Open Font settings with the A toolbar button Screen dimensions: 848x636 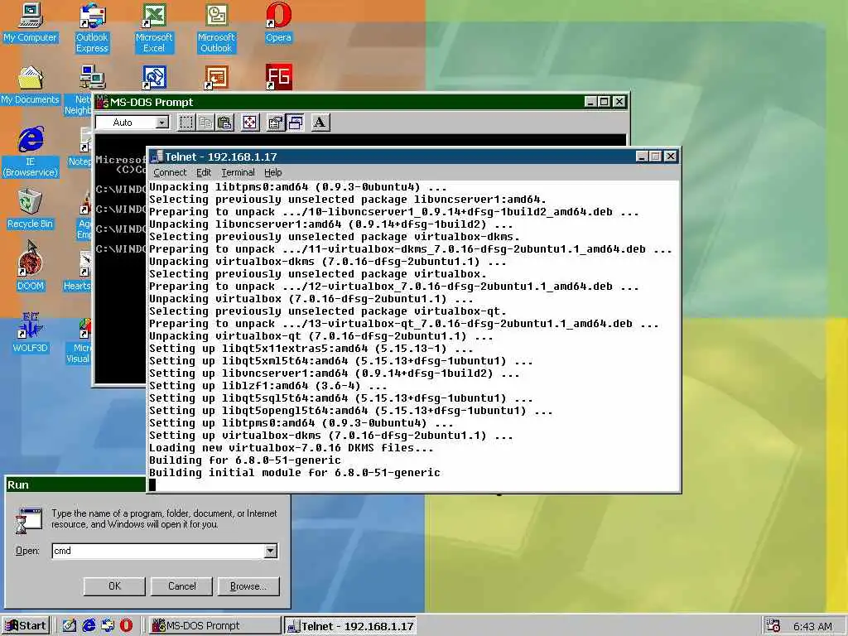[x=320, y=123]
